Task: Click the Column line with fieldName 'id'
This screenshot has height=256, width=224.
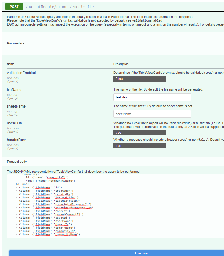Action: click(x=39, y=187)
